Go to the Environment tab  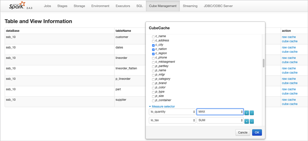coord(100,6)
